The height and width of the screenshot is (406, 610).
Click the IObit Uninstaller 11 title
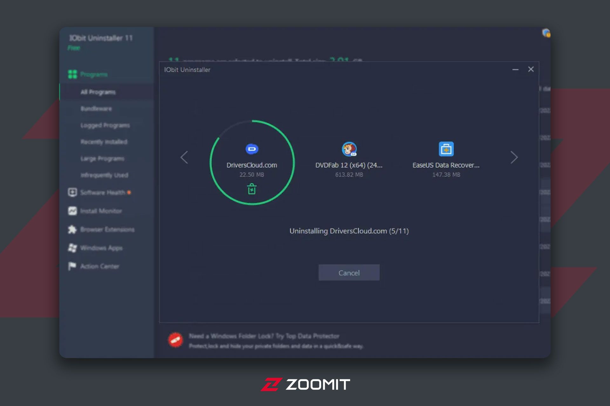click(101, 38)
